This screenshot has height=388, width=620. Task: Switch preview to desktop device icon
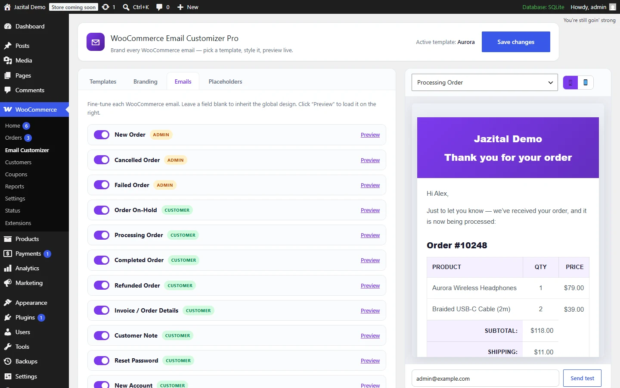pyautogui.click(x=570, y=82)
